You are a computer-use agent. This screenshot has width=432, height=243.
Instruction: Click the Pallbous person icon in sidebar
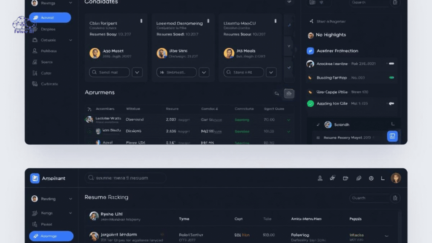point(35,51)
